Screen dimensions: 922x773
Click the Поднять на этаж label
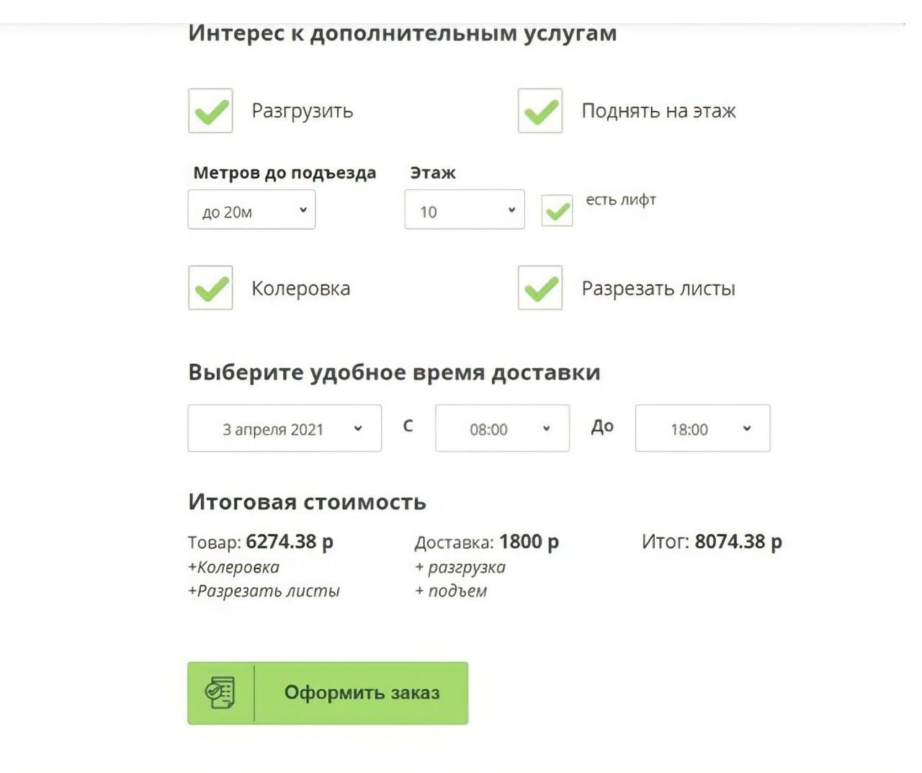pos(658,111)
